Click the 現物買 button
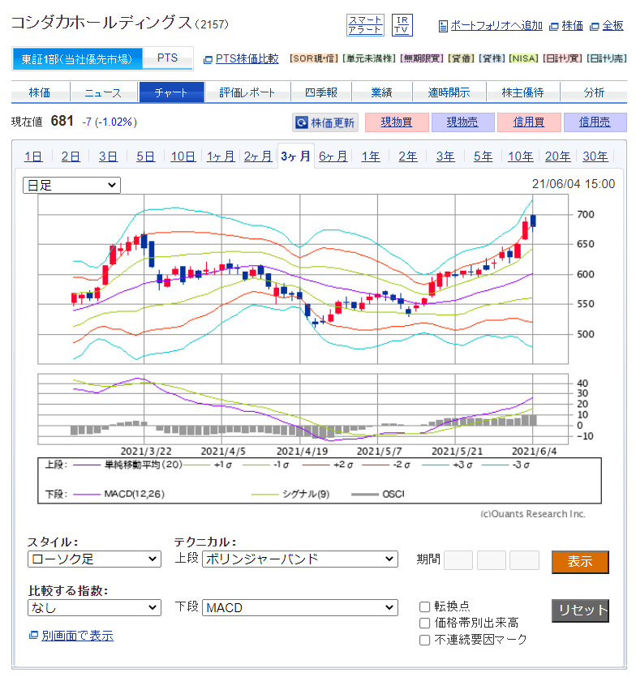The width and height of the screenshot is (636, 677). click(x=397, y=122)
